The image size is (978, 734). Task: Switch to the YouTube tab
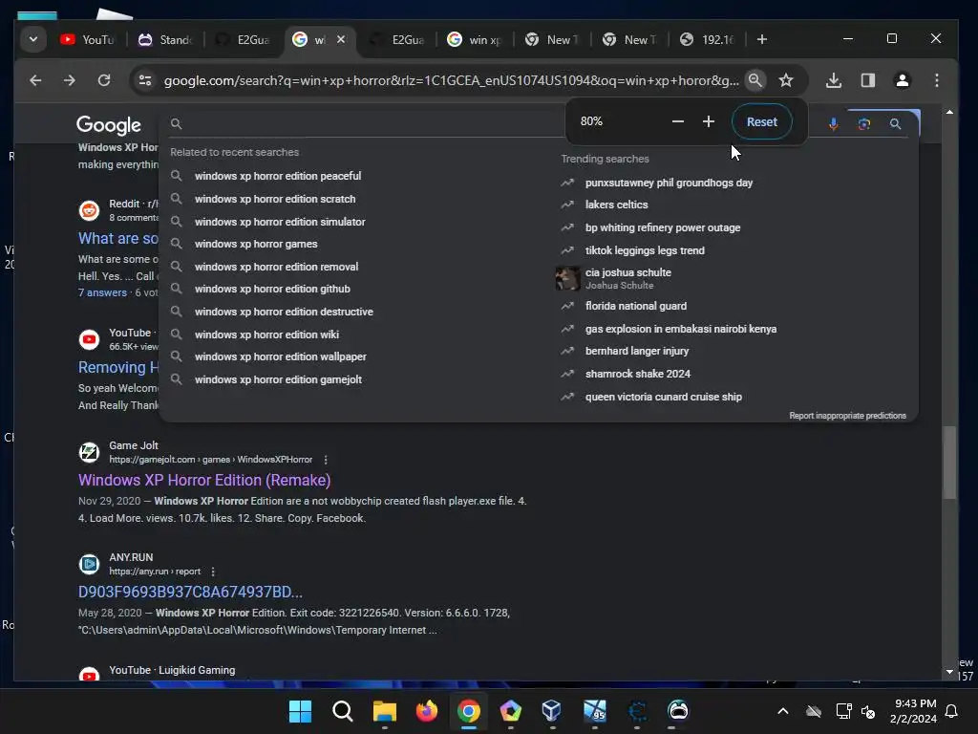coord(87,40)
